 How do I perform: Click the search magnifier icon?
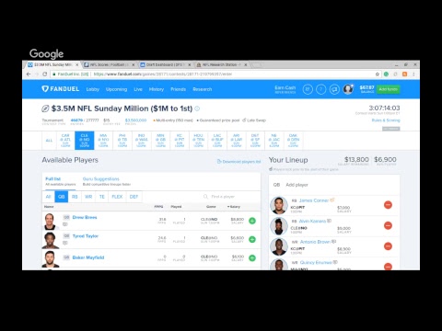click(205, 197)
